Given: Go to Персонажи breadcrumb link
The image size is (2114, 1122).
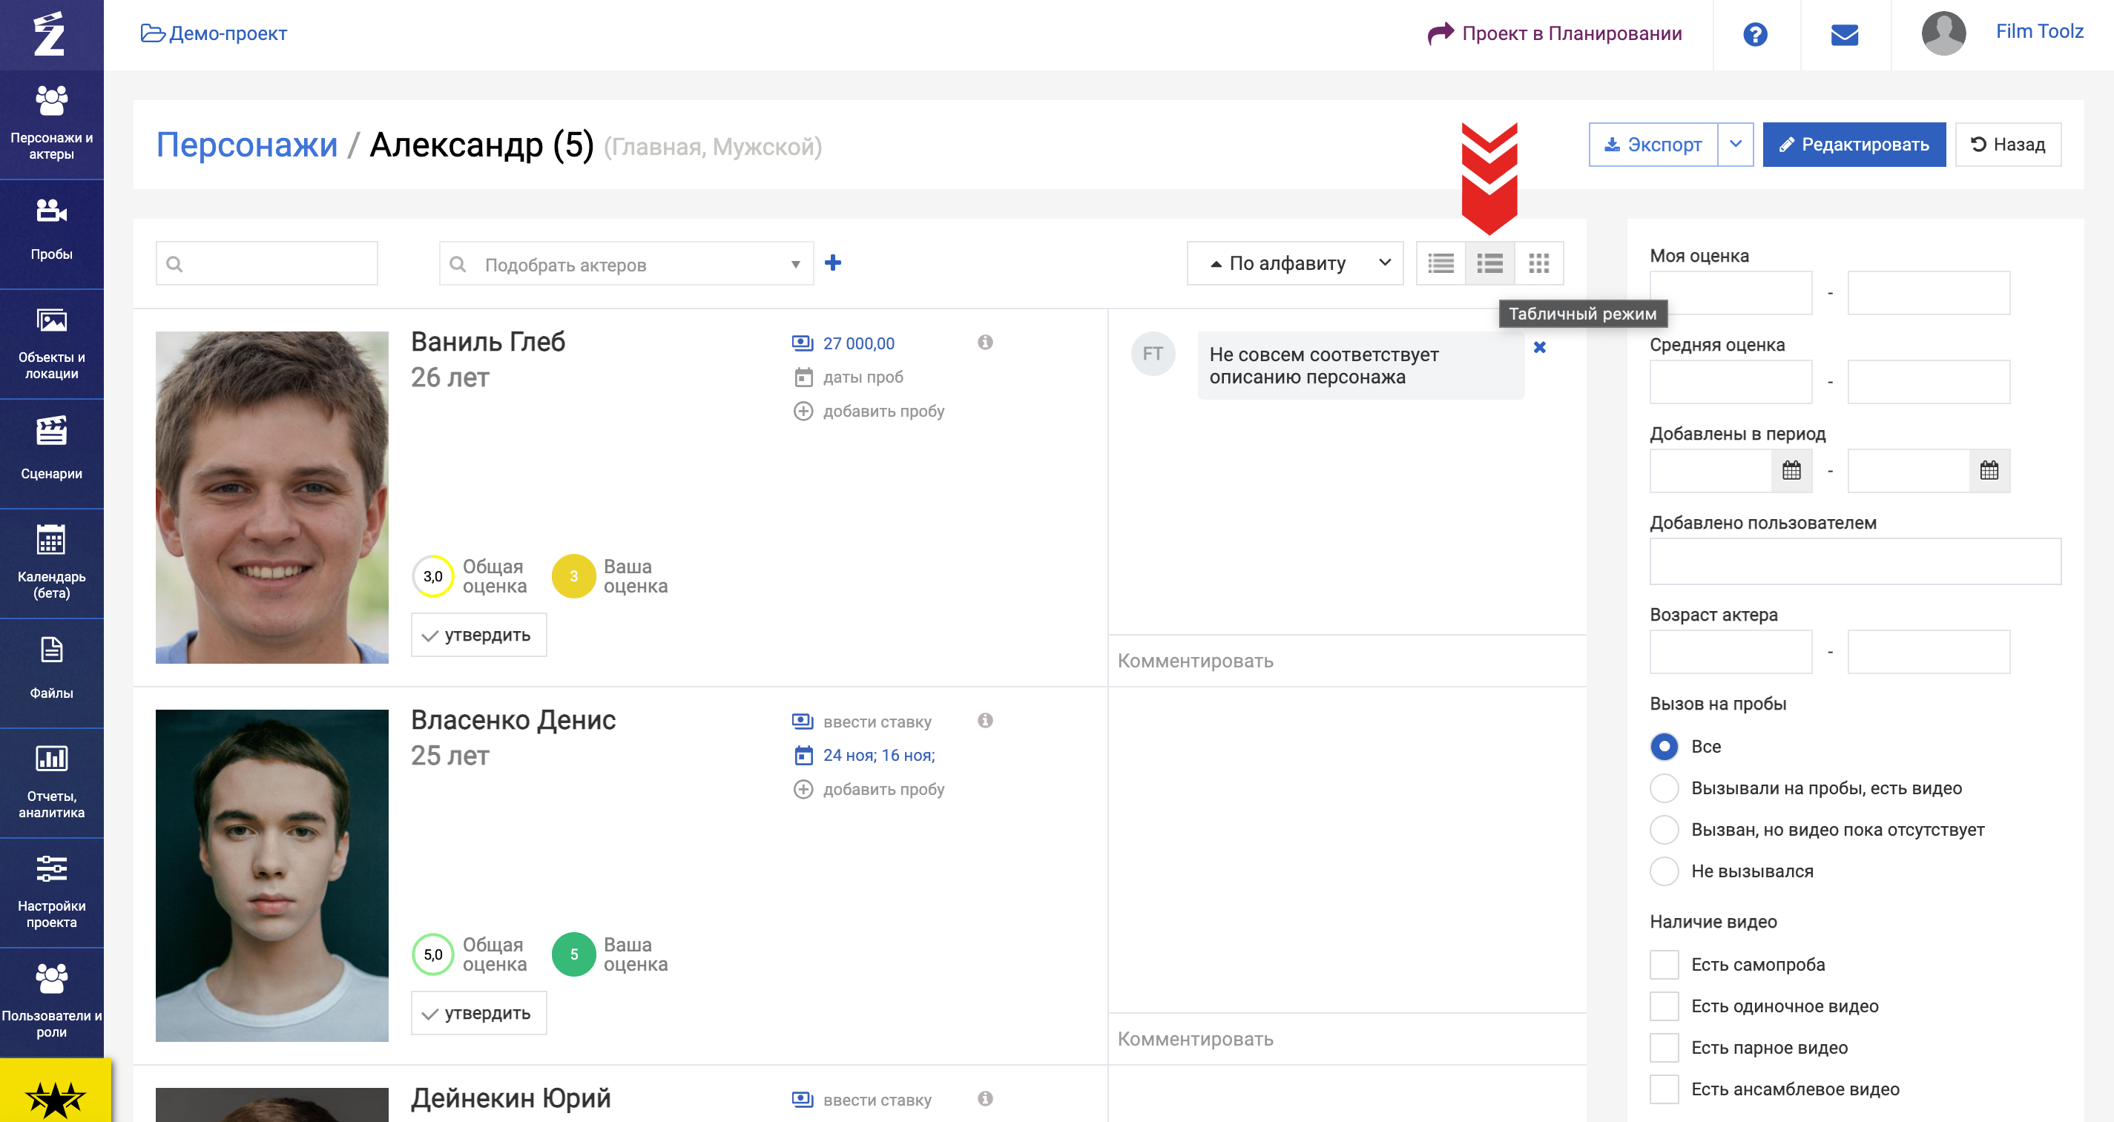Looking at the screenshot, I should point(247,145).
